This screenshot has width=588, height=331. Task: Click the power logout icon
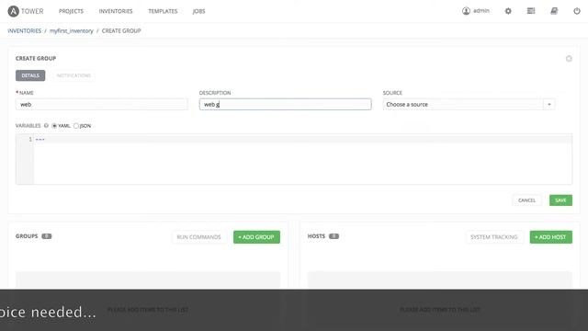pos(577,11)
